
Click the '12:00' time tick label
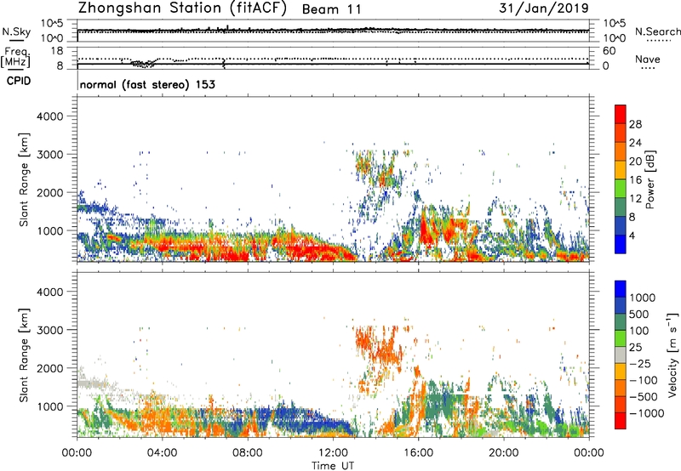tap(333, 453)
